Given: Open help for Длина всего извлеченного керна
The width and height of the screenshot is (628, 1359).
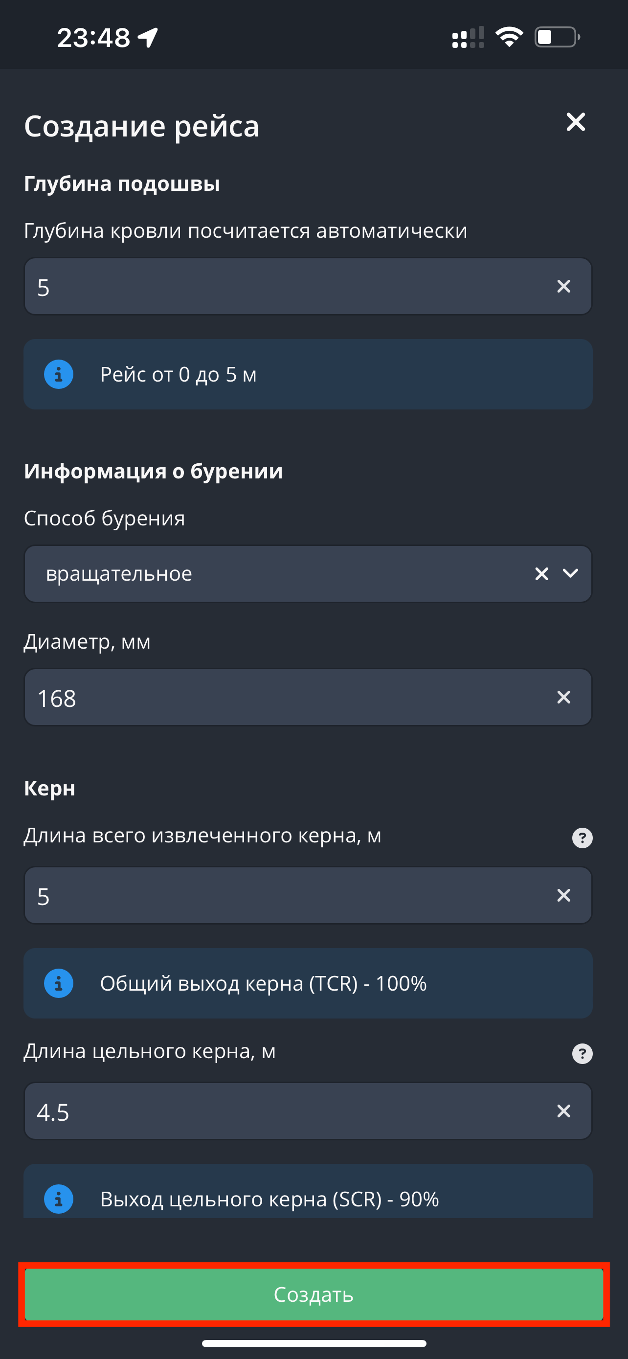Looking at the screenshot, I should pyautogui.click(x=582, y=838).
